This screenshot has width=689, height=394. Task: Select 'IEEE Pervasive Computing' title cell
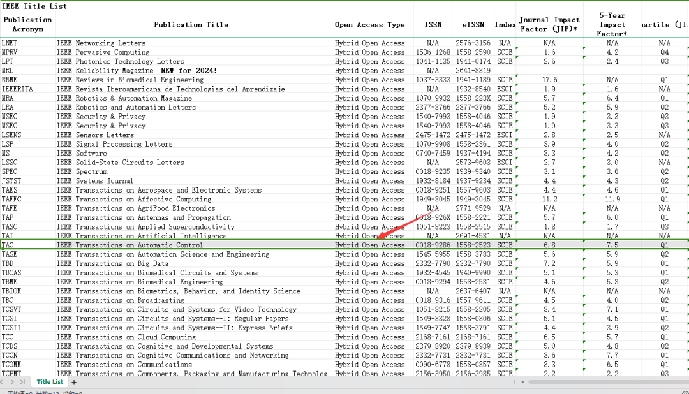point(191,52)
